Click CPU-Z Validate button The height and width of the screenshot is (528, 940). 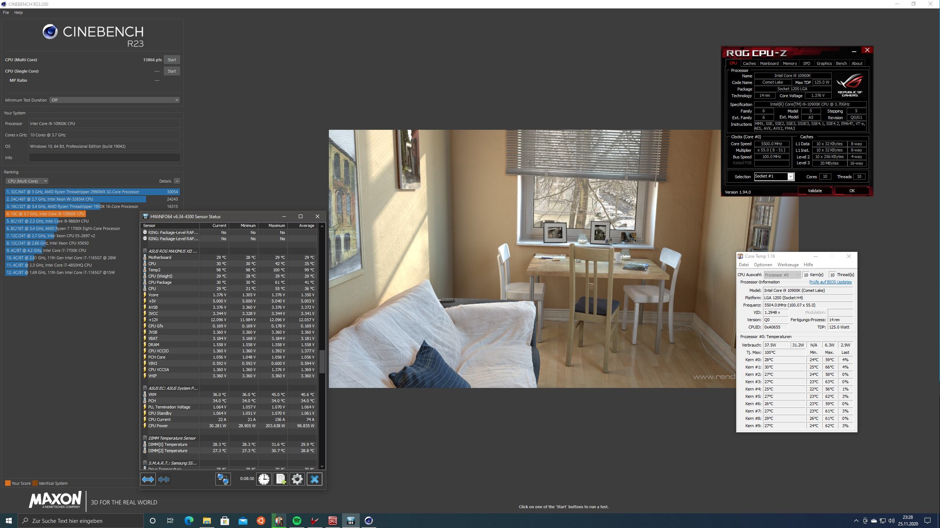(815, 191)
